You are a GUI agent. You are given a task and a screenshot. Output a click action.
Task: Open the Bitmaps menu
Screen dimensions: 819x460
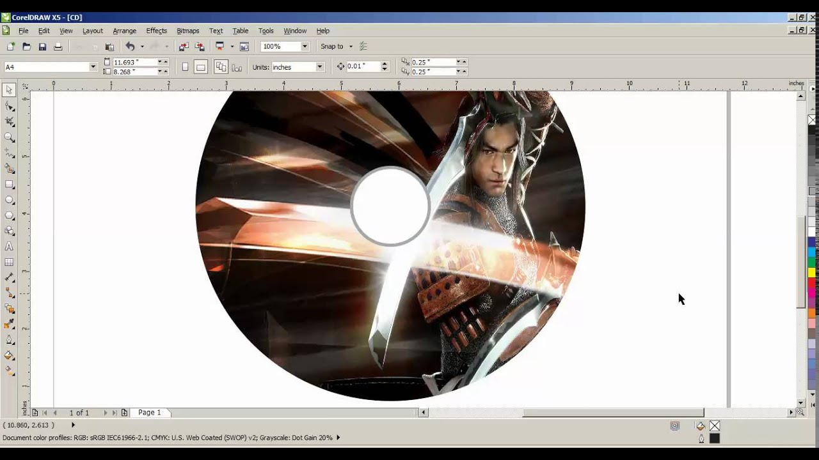point(187,31)
